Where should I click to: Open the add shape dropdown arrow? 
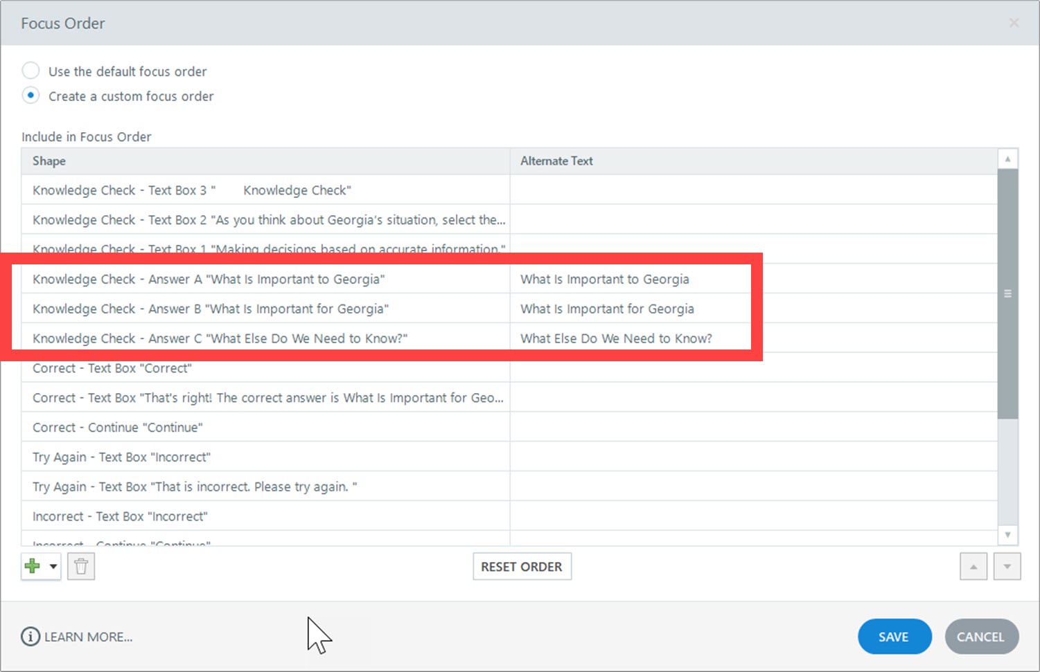53,566
